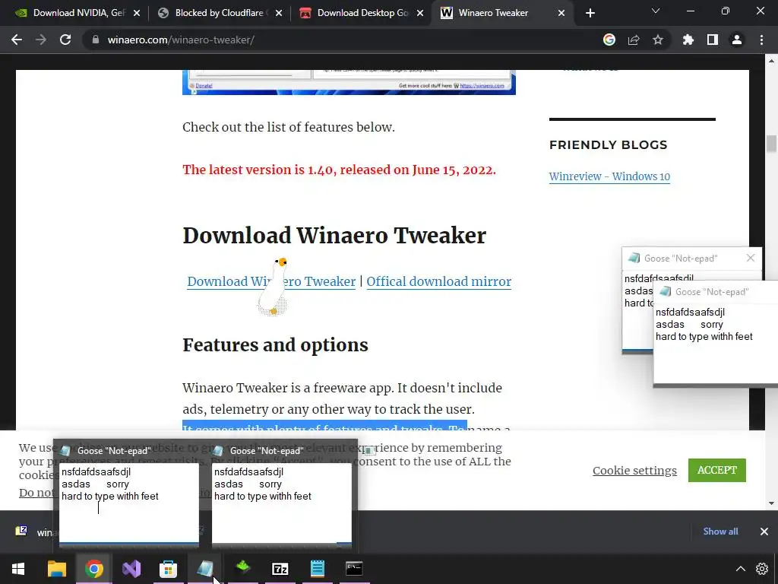Click green arrow app taskbar icon
Image resolution: width=778 pixels, height=584 pixels.
click(242, 567)
